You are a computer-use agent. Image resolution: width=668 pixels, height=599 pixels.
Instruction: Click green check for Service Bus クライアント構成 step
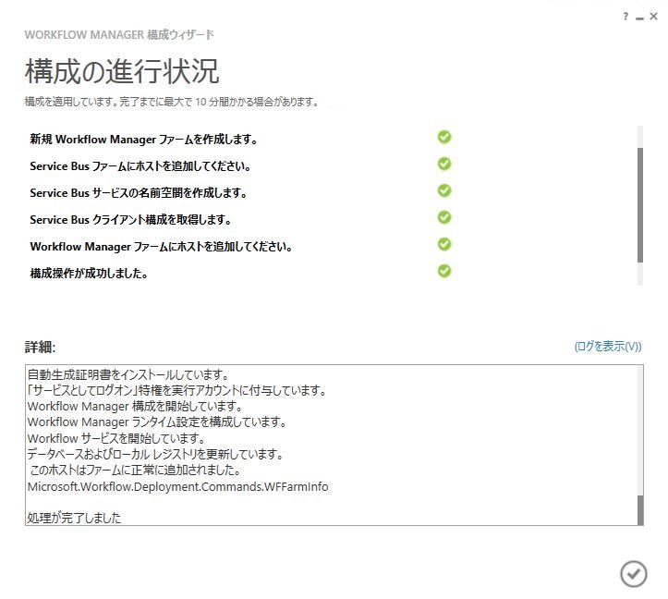[444, 218]
